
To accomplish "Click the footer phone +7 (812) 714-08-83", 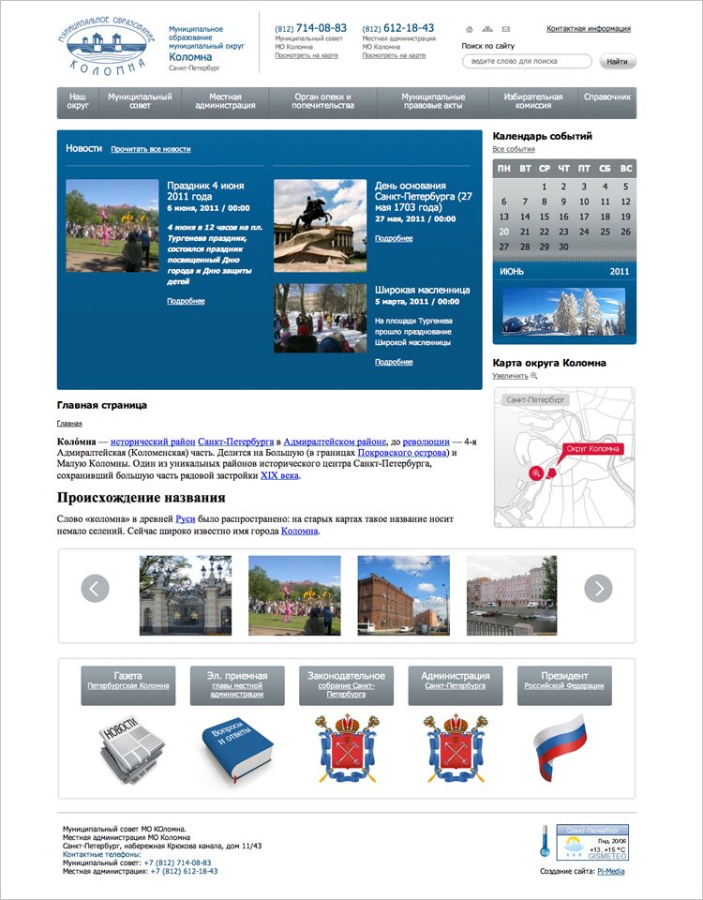I will point(177,862).
